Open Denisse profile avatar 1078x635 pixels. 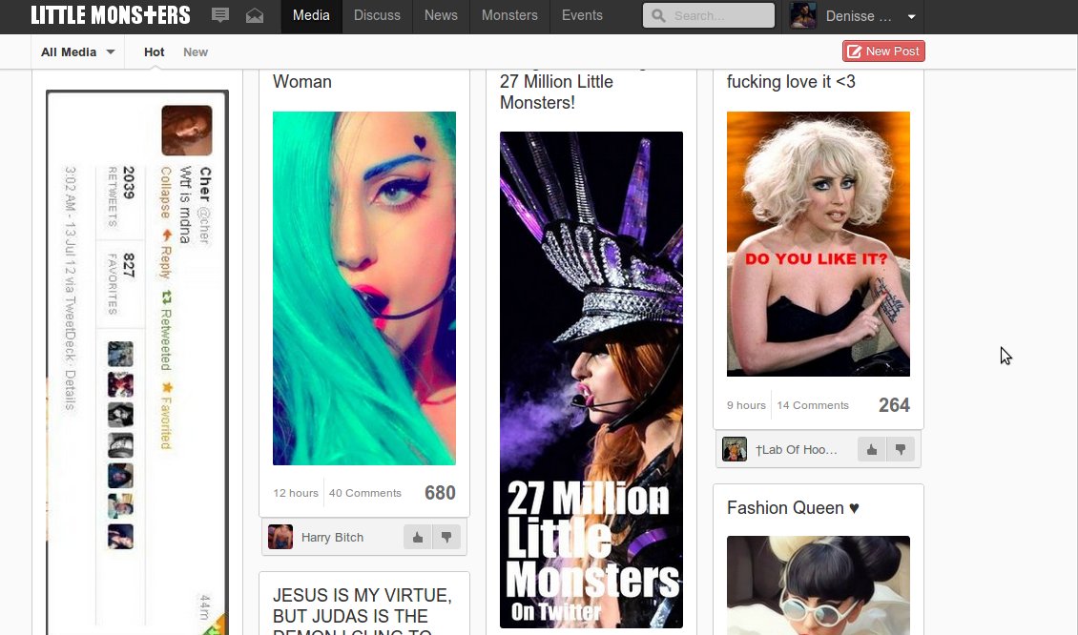(803, 15)
